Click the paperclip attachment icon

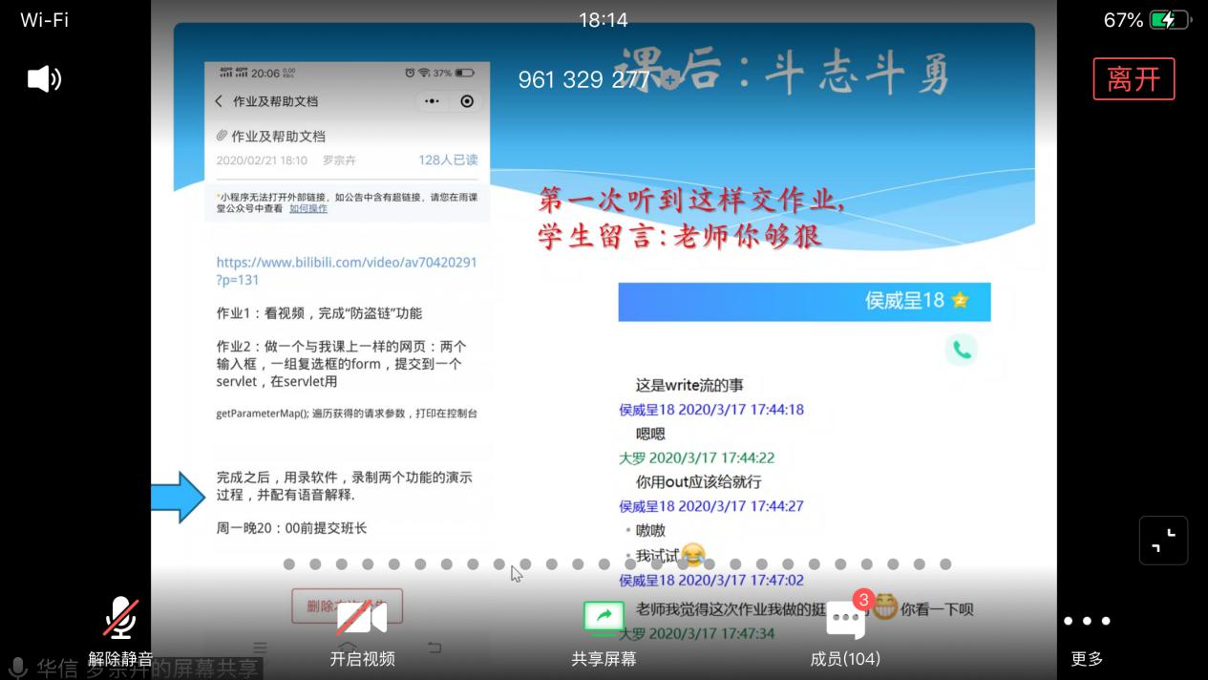coord(222,137)
